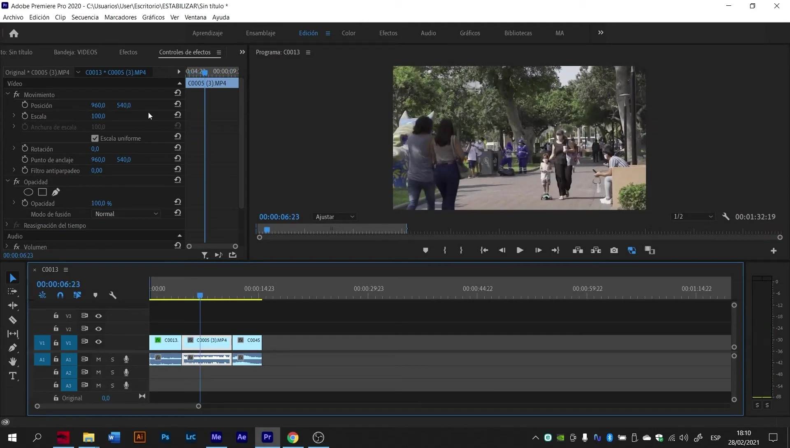
Task: Open Premiere Pro in Windows taskbar
Action: pyautogui.click(x=267, y=437)
